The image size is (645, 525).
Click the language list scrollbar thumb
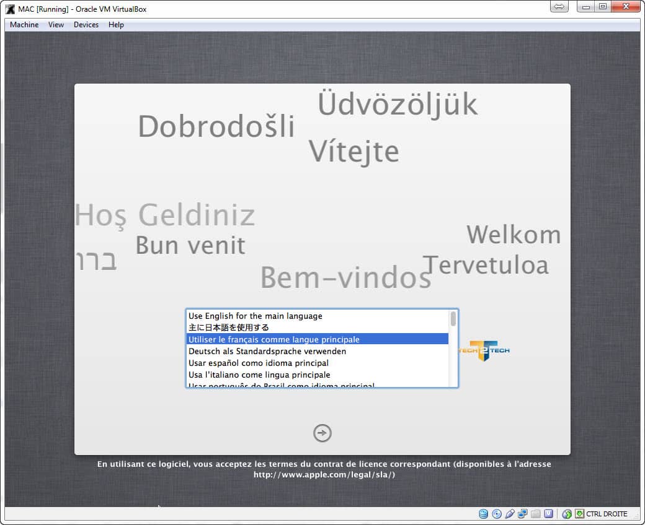(453, 319)
